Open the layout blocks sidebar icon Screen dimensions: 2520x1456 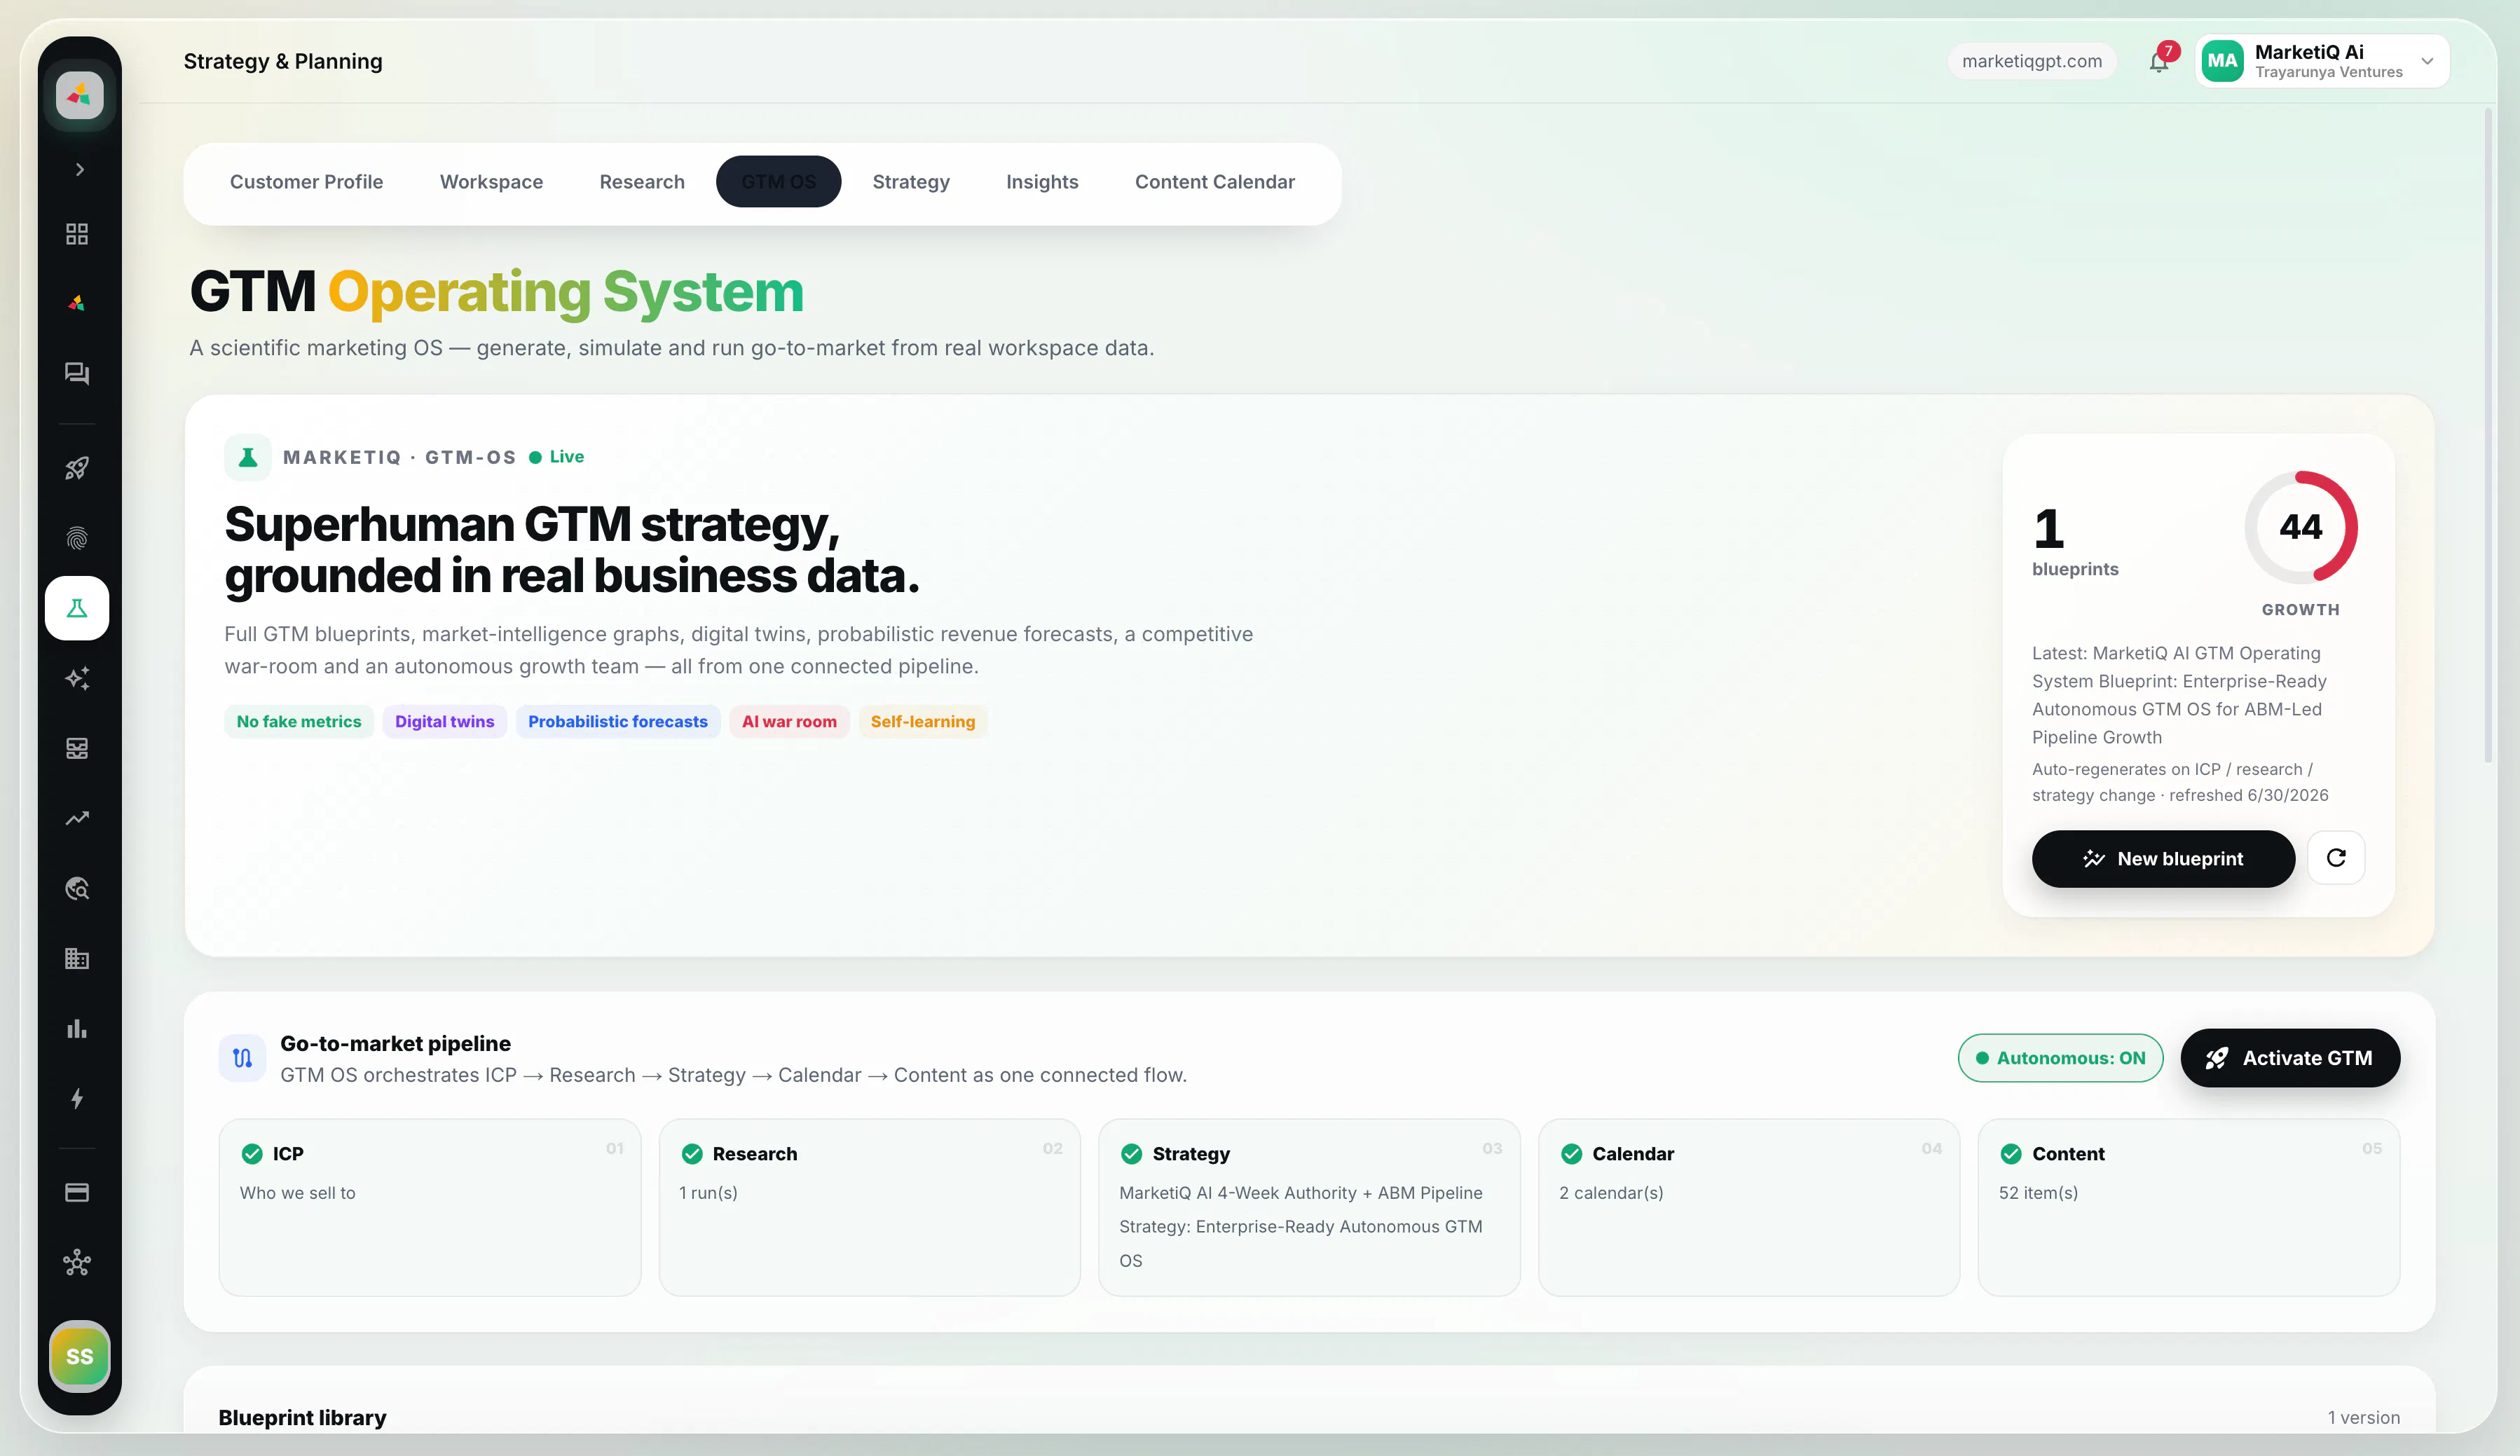click(77, 748)
